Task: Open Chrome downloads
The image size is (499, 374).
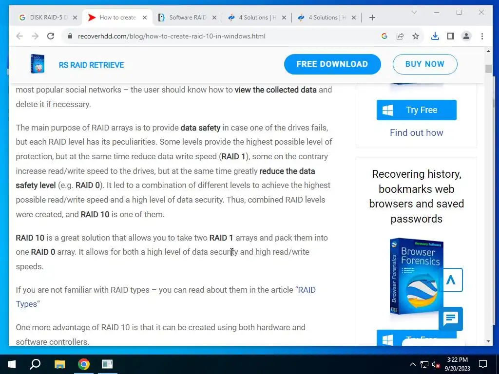Action: [435, 36]
